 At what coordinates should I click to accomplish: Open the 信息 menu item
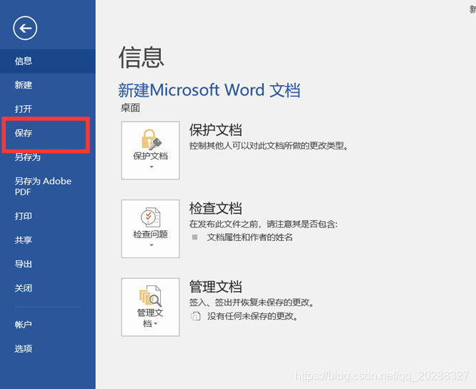click(48, 61)
